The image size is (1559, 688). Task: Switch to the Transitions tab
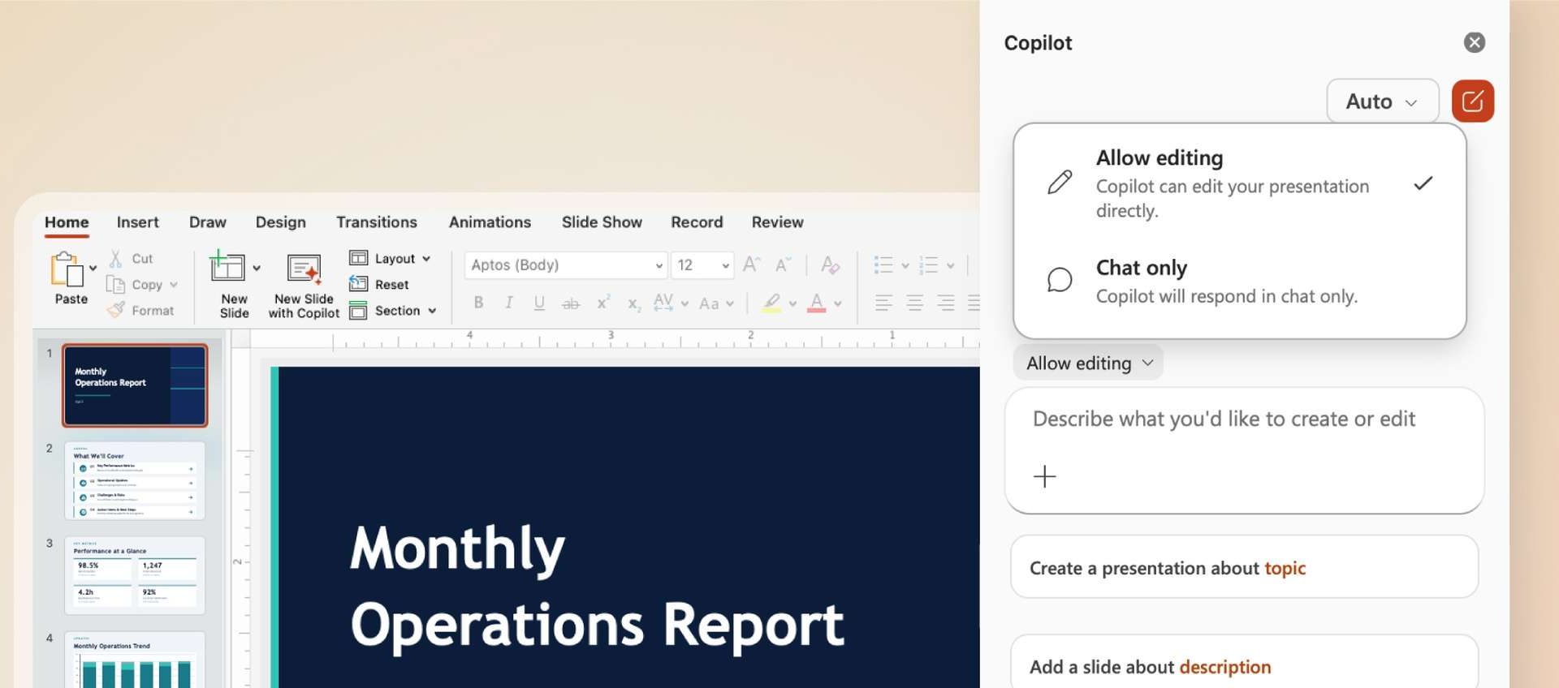(377, 222)
